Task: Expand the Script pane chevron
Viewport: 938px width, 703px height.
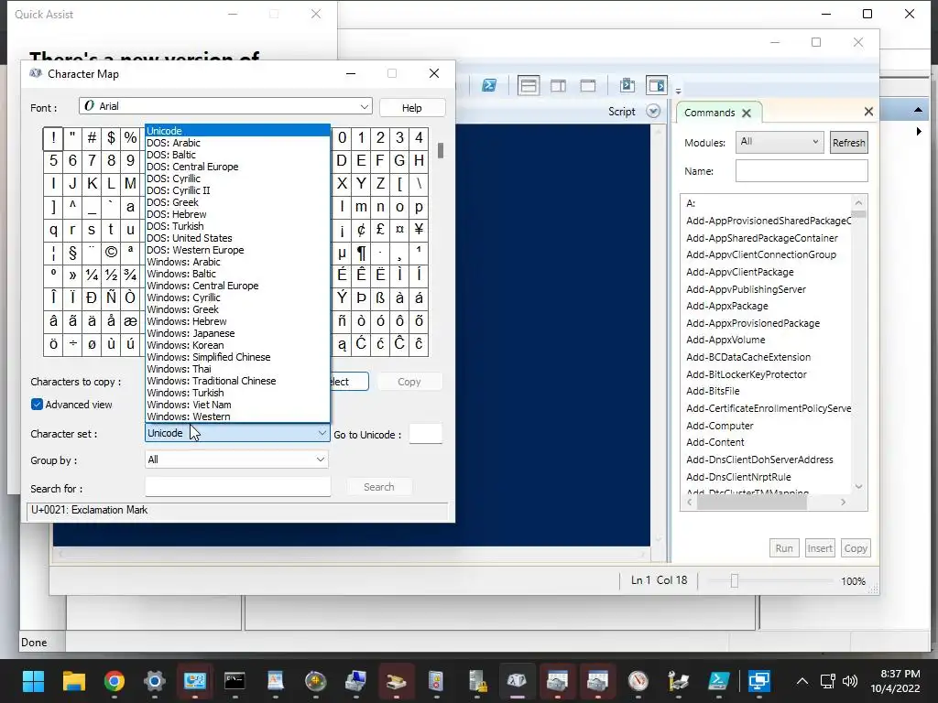Action: coord(653,112)
